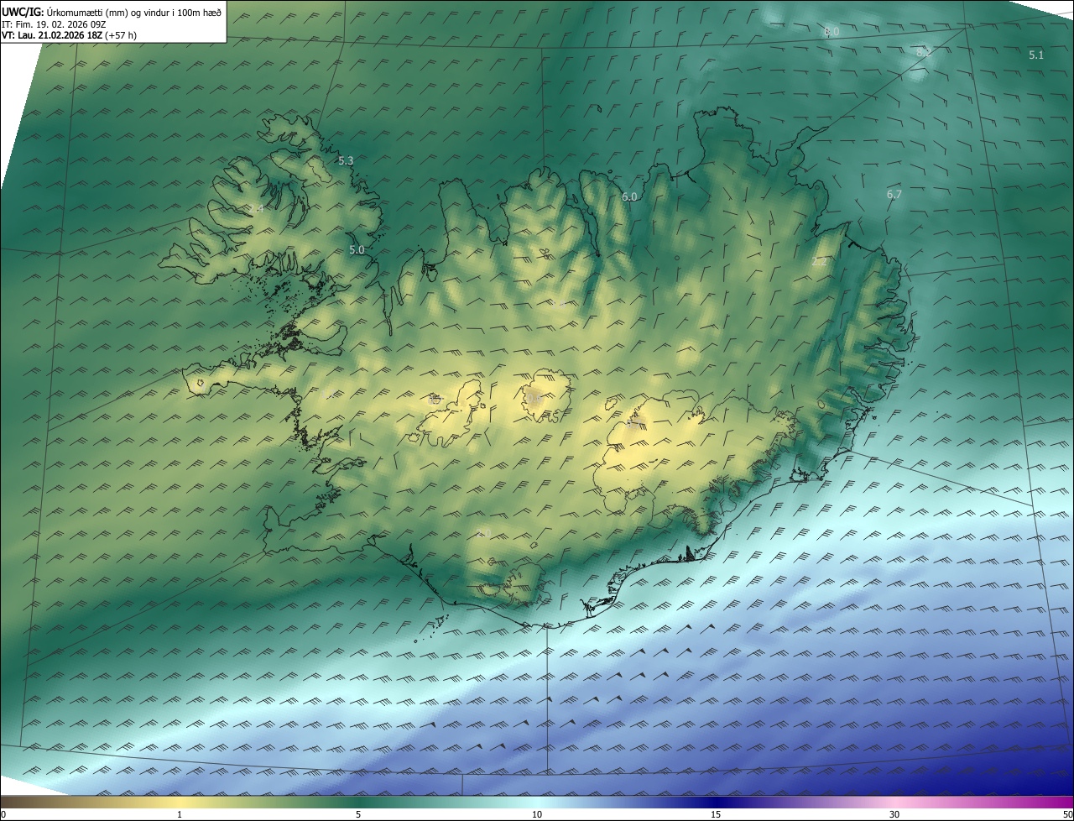
Task: Click the 'VT: Lau. 21.02.2026 18Z (+57 h)' line
Action: (x=69, y=35)
